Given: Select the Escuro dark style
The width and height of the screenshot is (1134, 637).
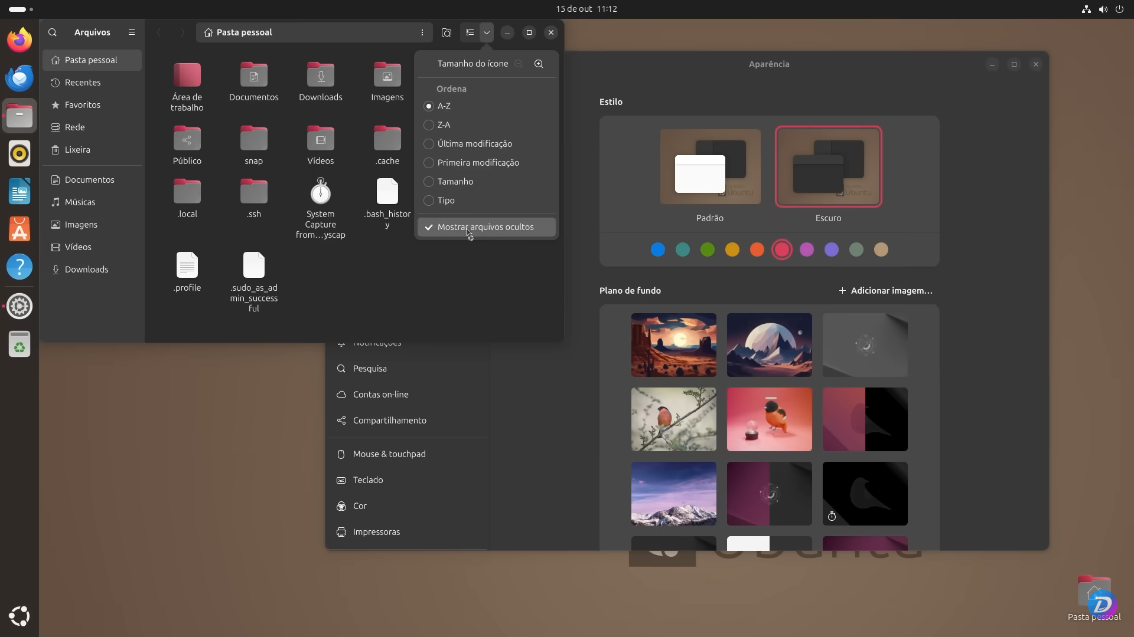Looking at the screenshot, I should tap(827, 167).
